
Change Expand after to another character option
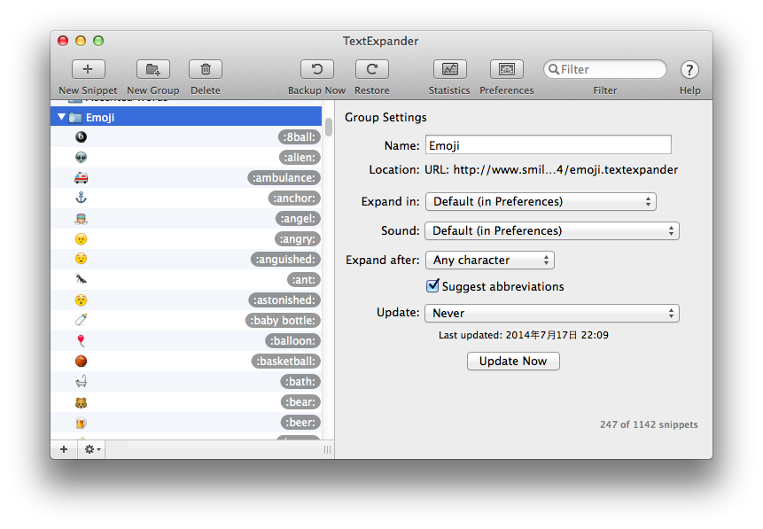pos(490,260)
